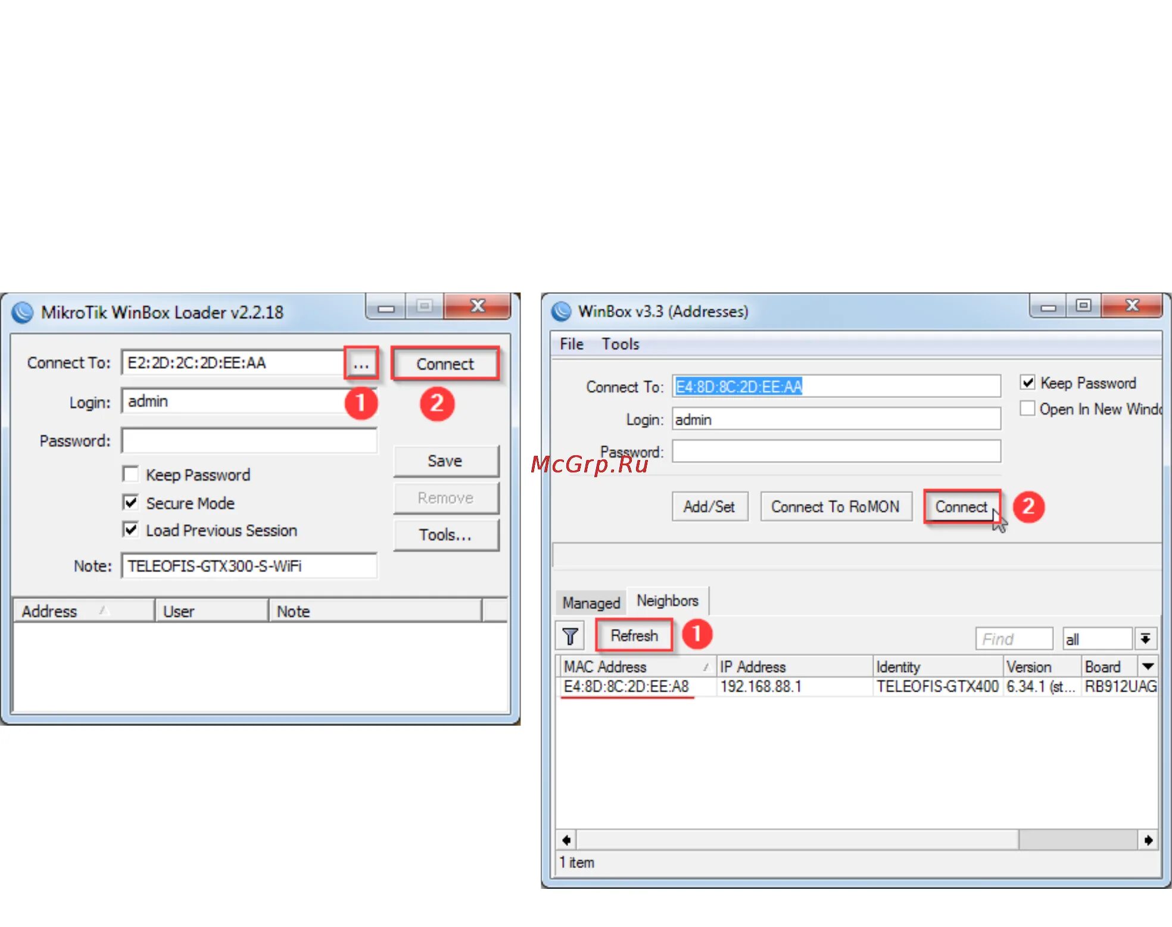Viewport: 1172px width, 927px height.
Task: Click the Connect To RoMON button
Action: (835, 506)
